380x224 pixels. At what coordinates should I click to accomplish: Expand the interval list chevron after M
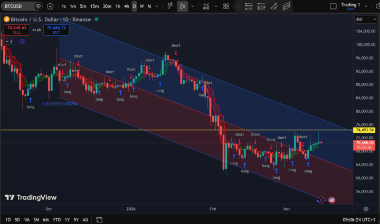tap(157, 6)
